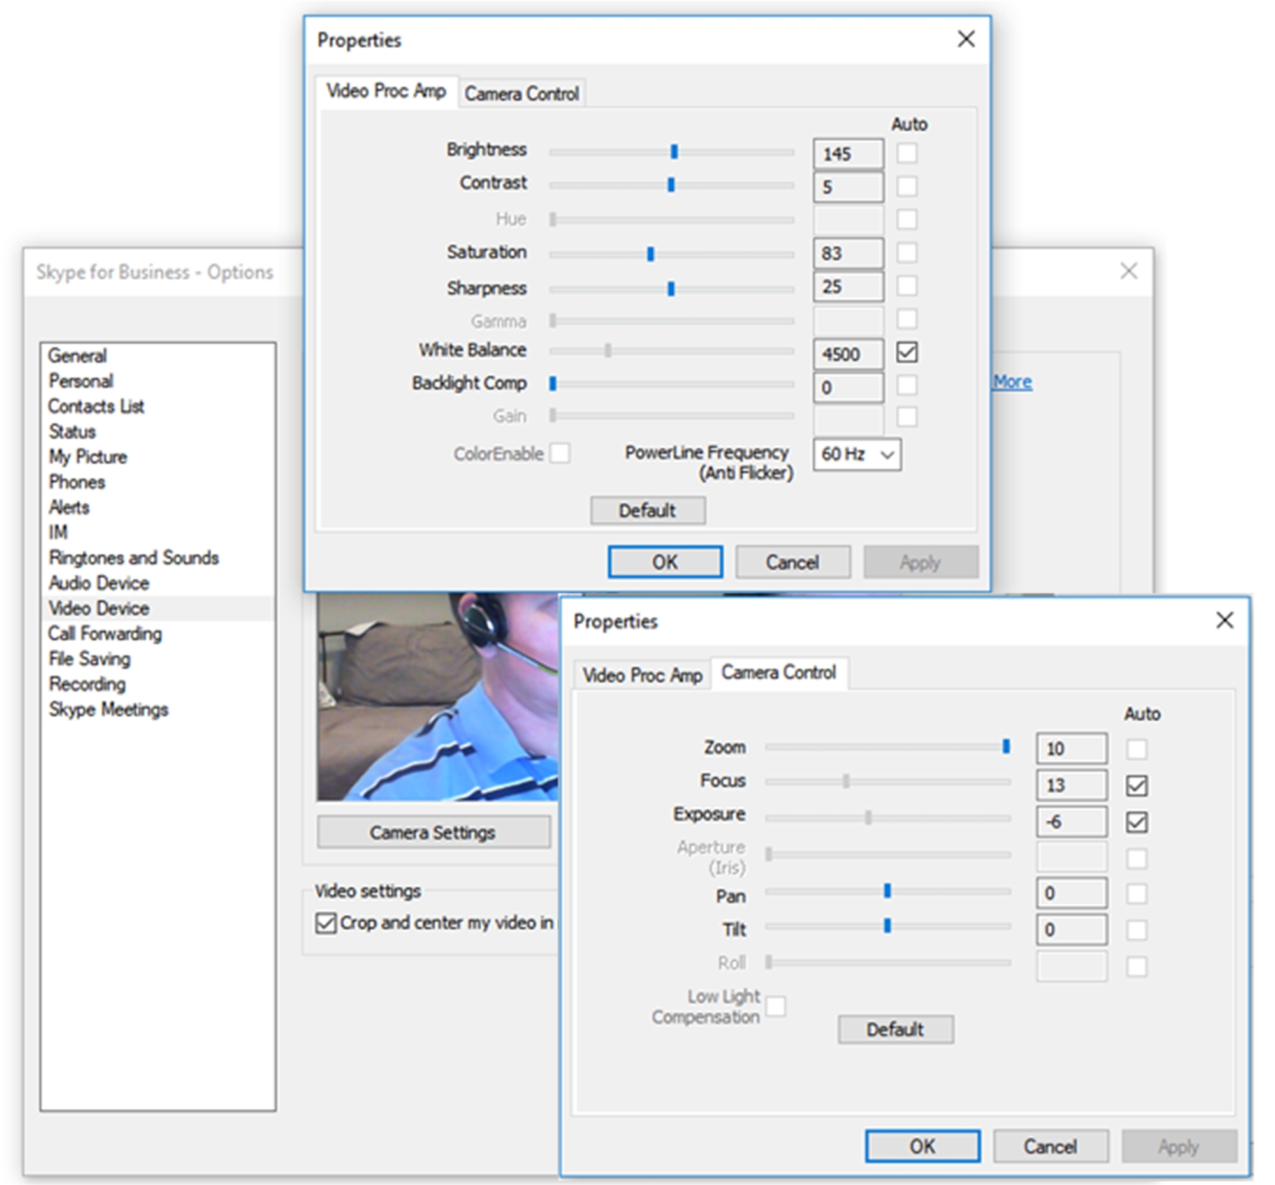Click the Brightness slider handle

click(674, 151)
